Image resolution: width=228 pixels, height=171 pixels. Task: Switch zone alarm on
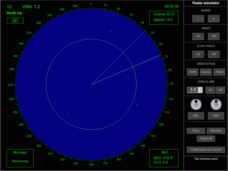coord(210,90)
